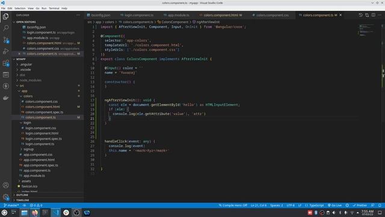Change the UTF-8 encoding selector
The width and height of the screenshot is (385, 217).
tap(291, 205)
